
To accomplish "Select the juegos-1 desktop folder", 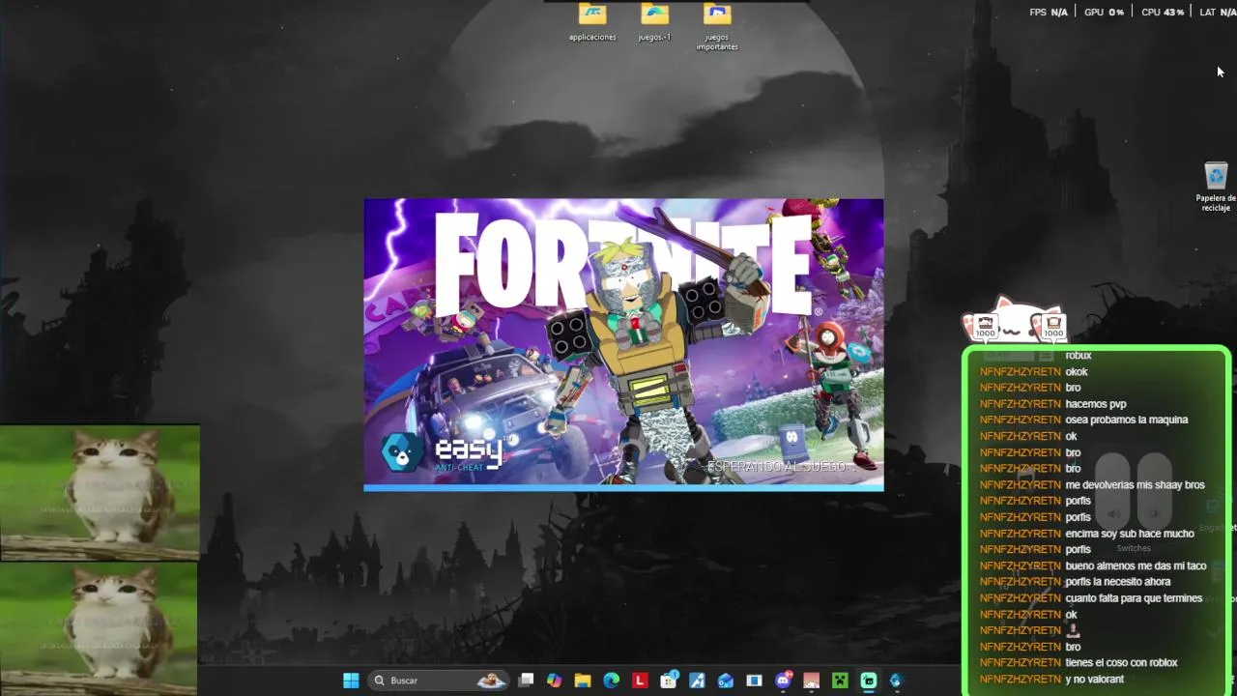I will click(654, 22).
